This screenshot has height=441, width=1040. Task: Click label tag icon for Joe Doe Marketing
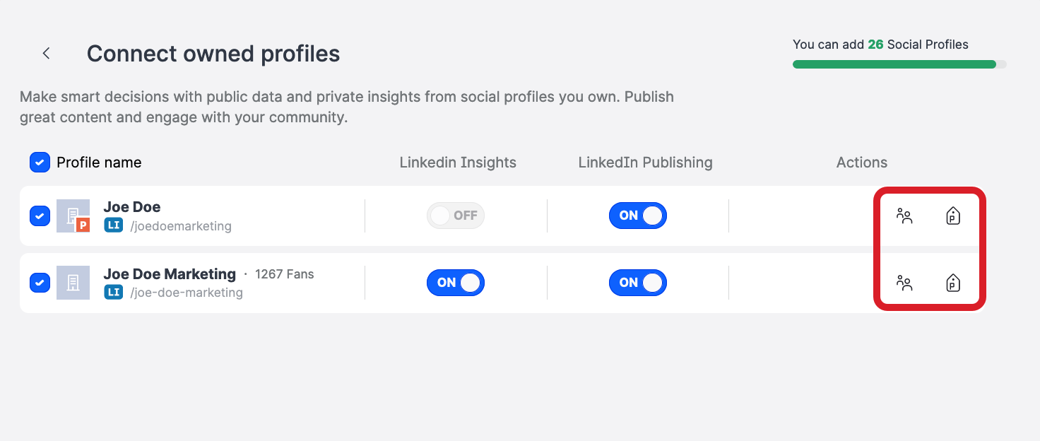pos(953,283)
